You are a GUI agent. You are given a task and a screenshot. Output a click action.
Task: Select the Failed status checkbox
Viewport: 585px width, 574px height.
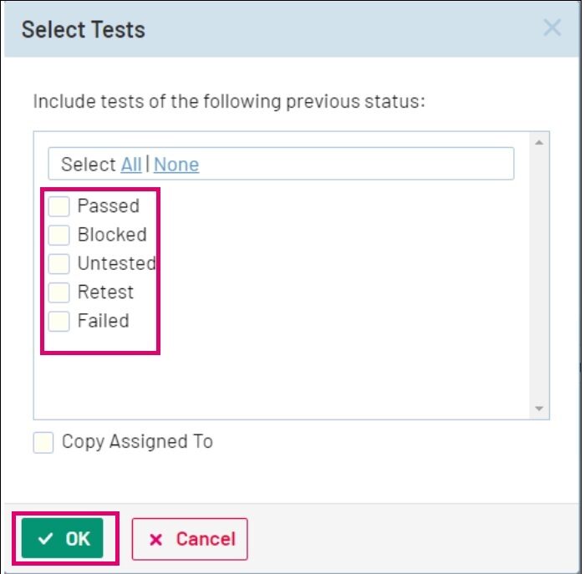click(x=59, y=321)
